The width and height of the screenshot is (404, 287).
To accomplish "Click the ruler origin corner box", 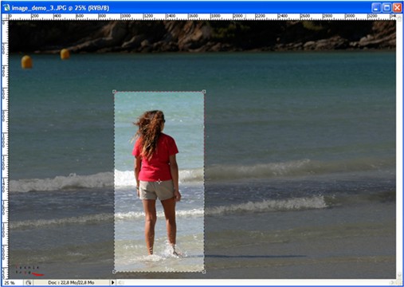I will click(x=5, y=17).
